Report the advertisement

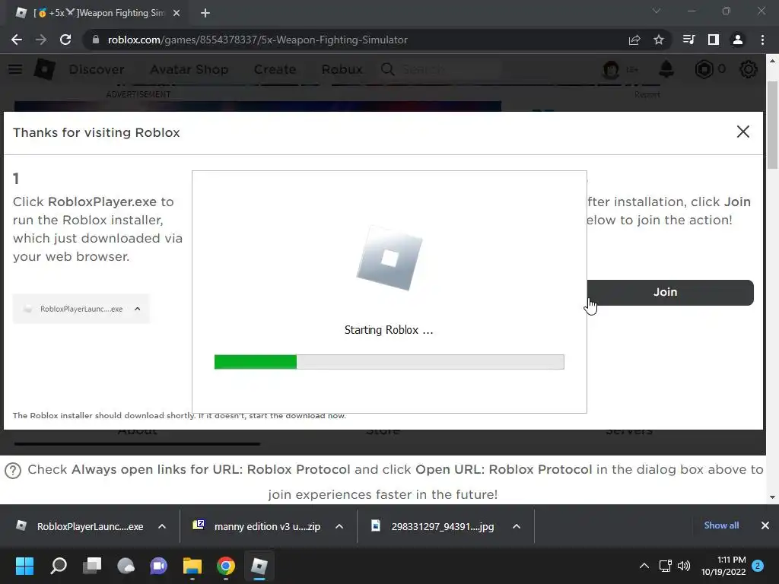(x=647, y=94)
